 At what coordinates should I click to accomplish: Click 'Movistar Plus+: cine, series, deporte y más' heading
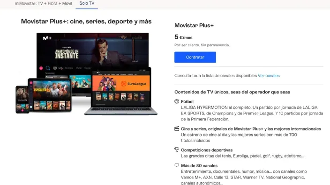(x=86, y=21)
